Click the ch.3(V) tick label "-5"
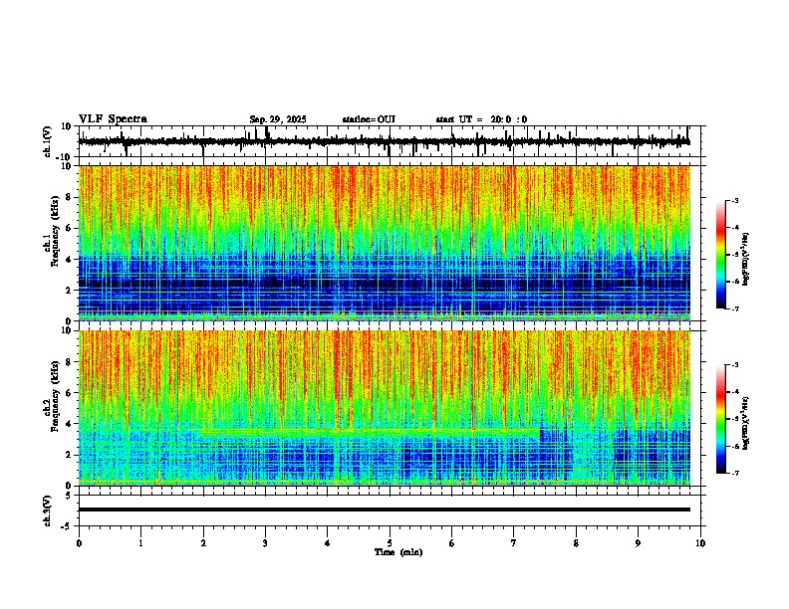Viewport: 789px width, 609px height. tap(67, 526)
